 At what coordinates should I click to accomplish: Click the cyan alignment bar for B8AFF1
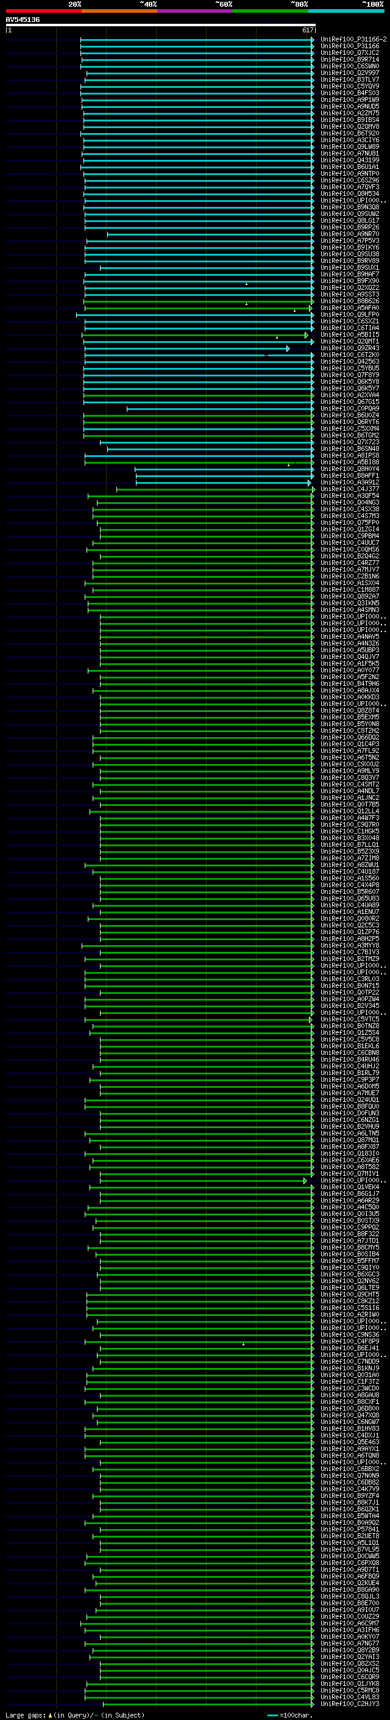(x=225, y=476)
